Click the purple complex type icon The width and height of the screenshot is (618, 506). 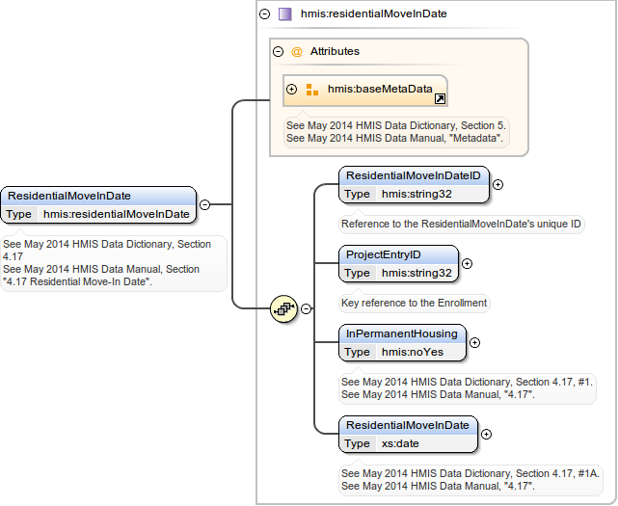tap(284, 14)
